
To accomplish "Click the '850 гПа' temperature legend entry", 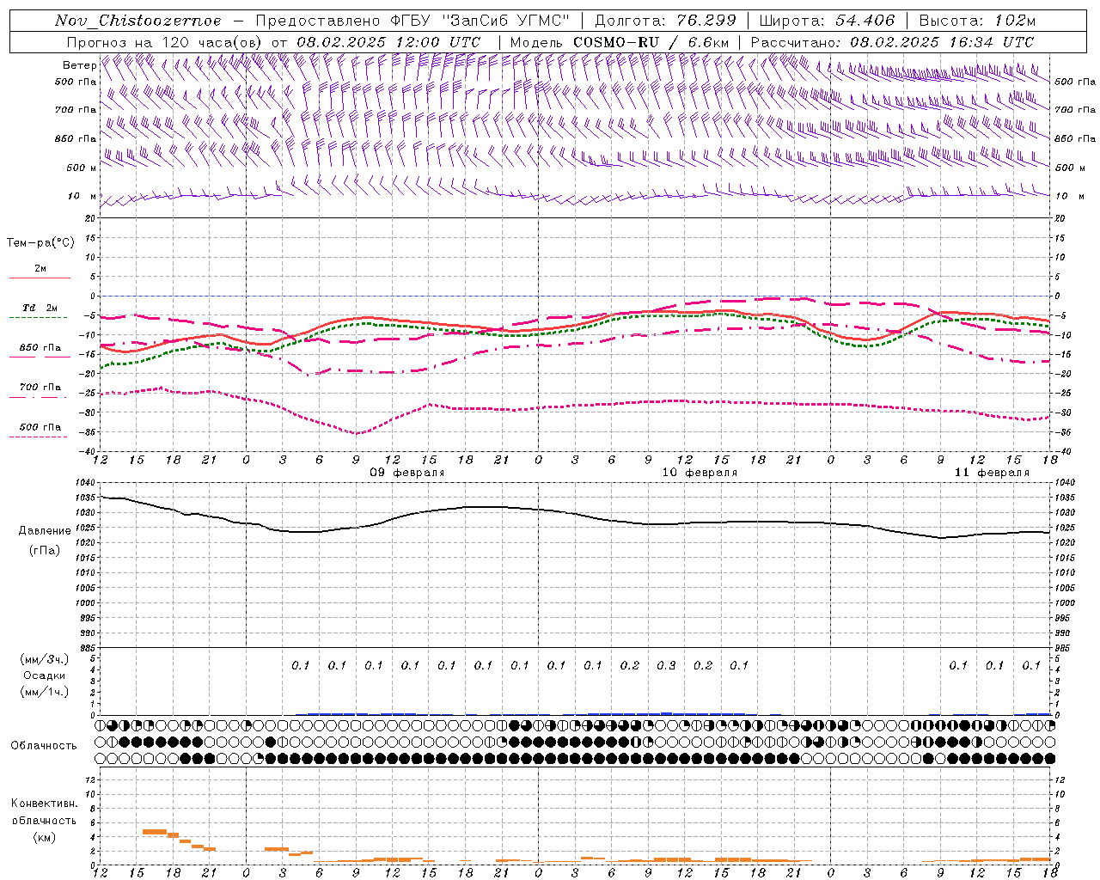I will point(40,348).
